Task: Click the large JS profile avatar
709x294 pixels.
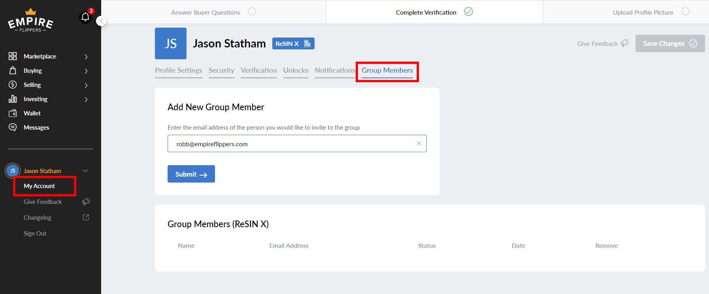Action: click(x=171, y=43)
